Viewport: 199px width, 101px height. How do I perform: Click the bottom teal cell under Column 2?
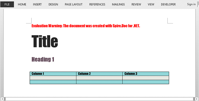click(x=99, y=82)
